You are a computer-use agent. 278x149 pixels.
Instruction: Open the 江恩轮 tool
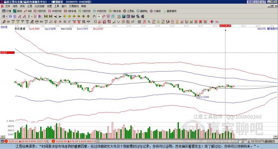129,11
